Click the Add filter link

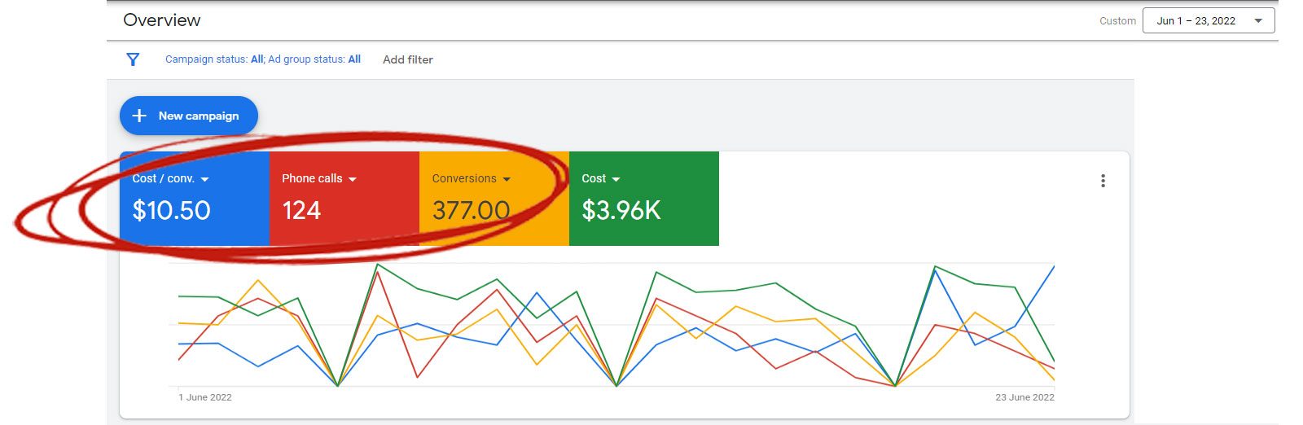(x=407, y=59)
